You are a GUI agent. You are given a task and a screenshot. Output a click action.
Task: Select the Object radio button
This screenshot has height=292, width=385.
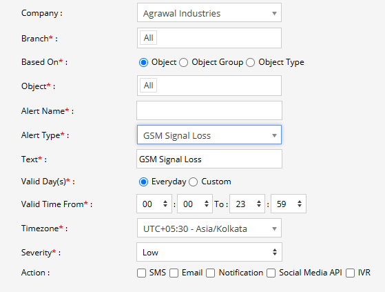143,63
